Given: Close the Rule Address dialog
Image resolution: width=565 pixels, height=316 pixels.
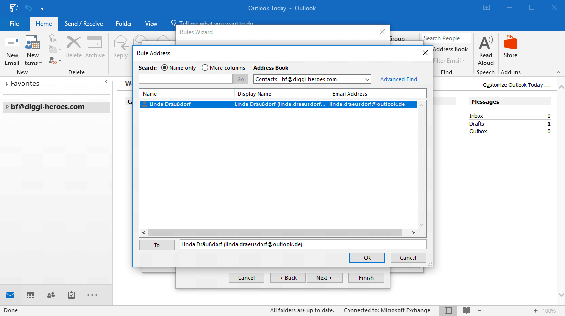Looking at the screenshot, I should pyautogui.click(x=425, y=53).
